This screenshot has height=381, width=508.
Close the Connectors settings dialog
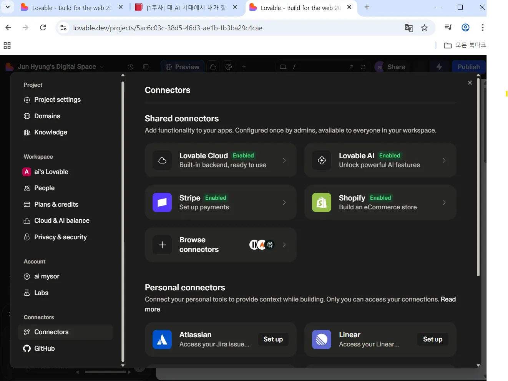pos(470,83)
